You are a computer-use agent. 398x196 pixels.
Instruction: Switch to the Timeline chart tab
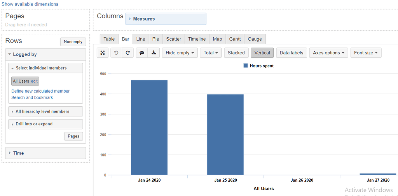(x=197, y=39)
